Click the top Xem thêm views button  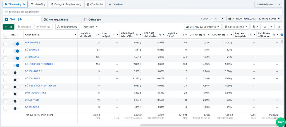click(116, 4)
